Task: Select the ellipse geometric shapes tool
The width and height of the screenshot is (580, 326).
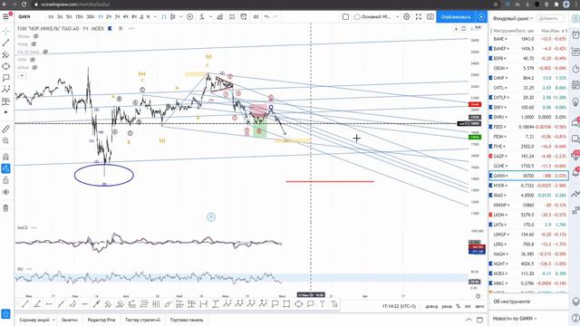Action: point(6,66)
